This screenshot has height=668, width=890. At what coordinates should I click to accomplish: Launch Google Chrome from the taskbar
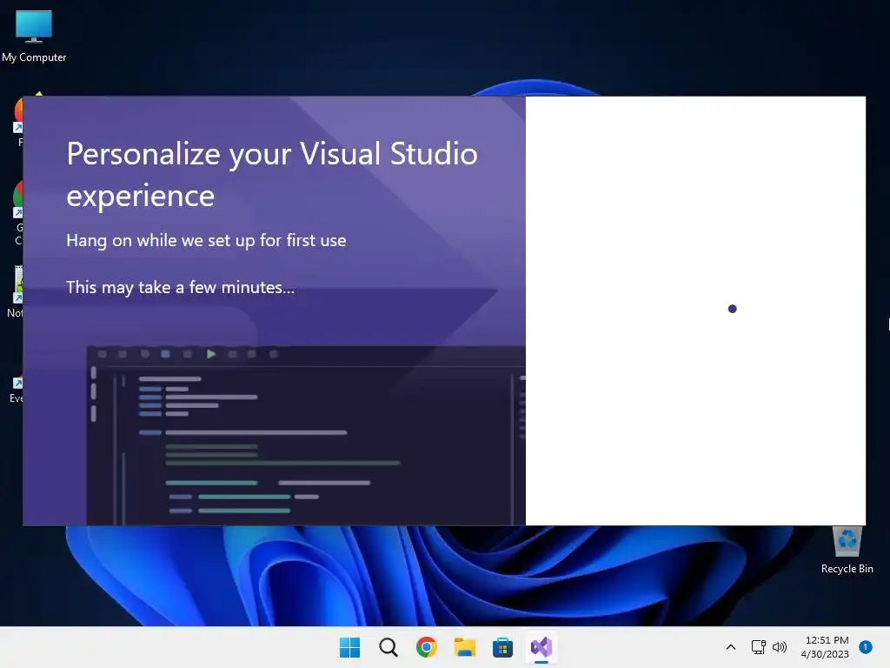coord(426,647)
